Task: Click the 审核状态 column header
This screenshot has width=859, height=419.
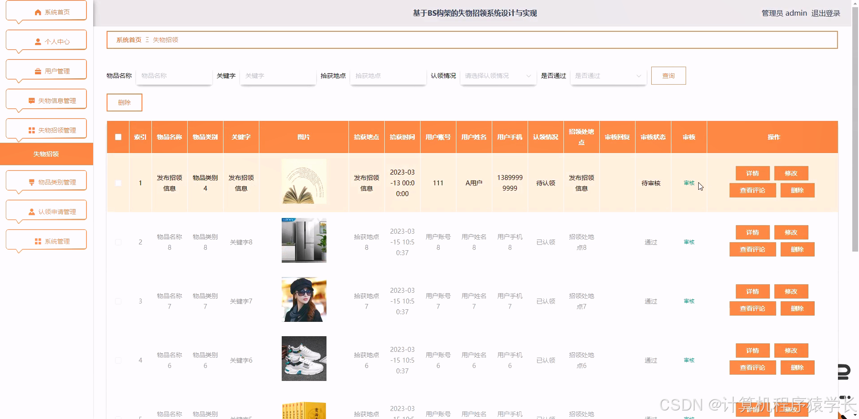Action: click(x=653, y=137)
